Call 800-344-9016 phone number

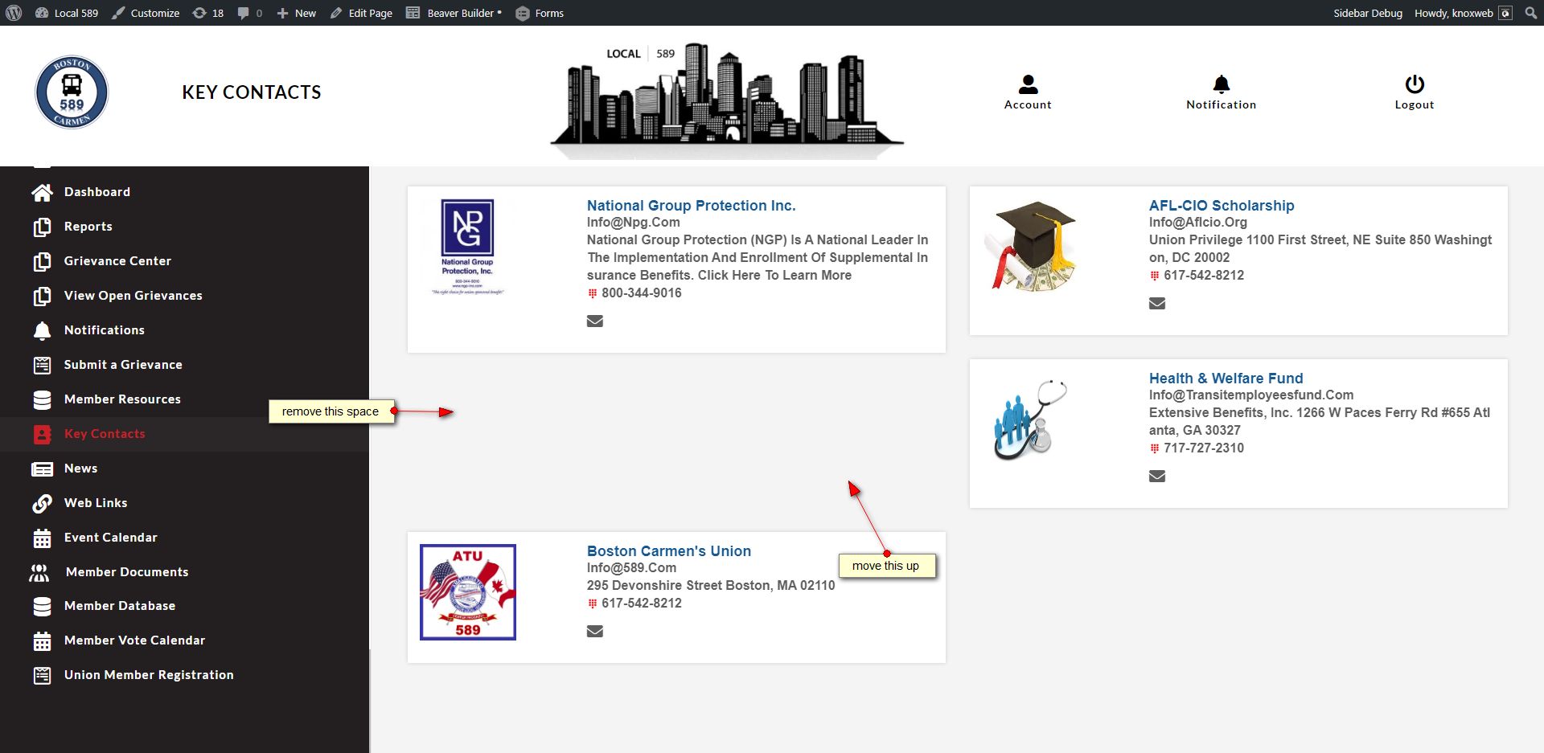(x=642, y=293)
